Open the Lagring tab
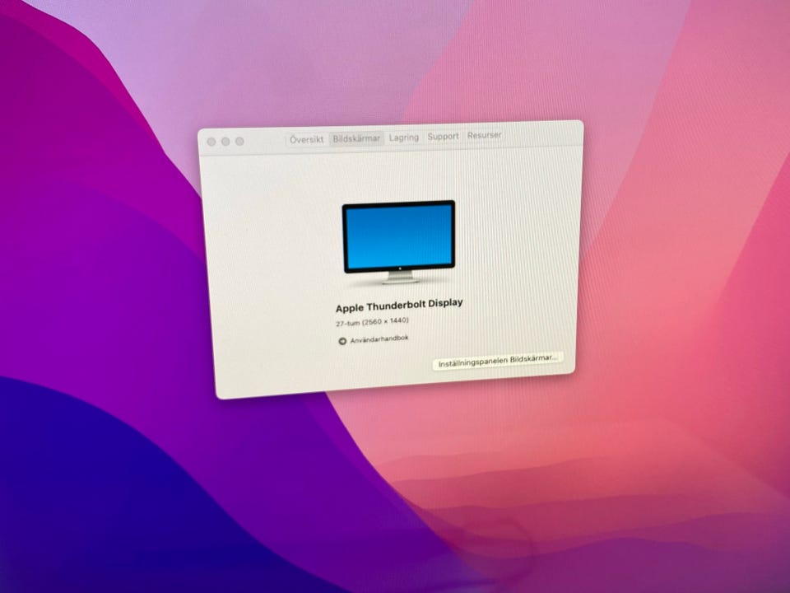This screenshot has width=790, height=593. click(x=403, y=138)
